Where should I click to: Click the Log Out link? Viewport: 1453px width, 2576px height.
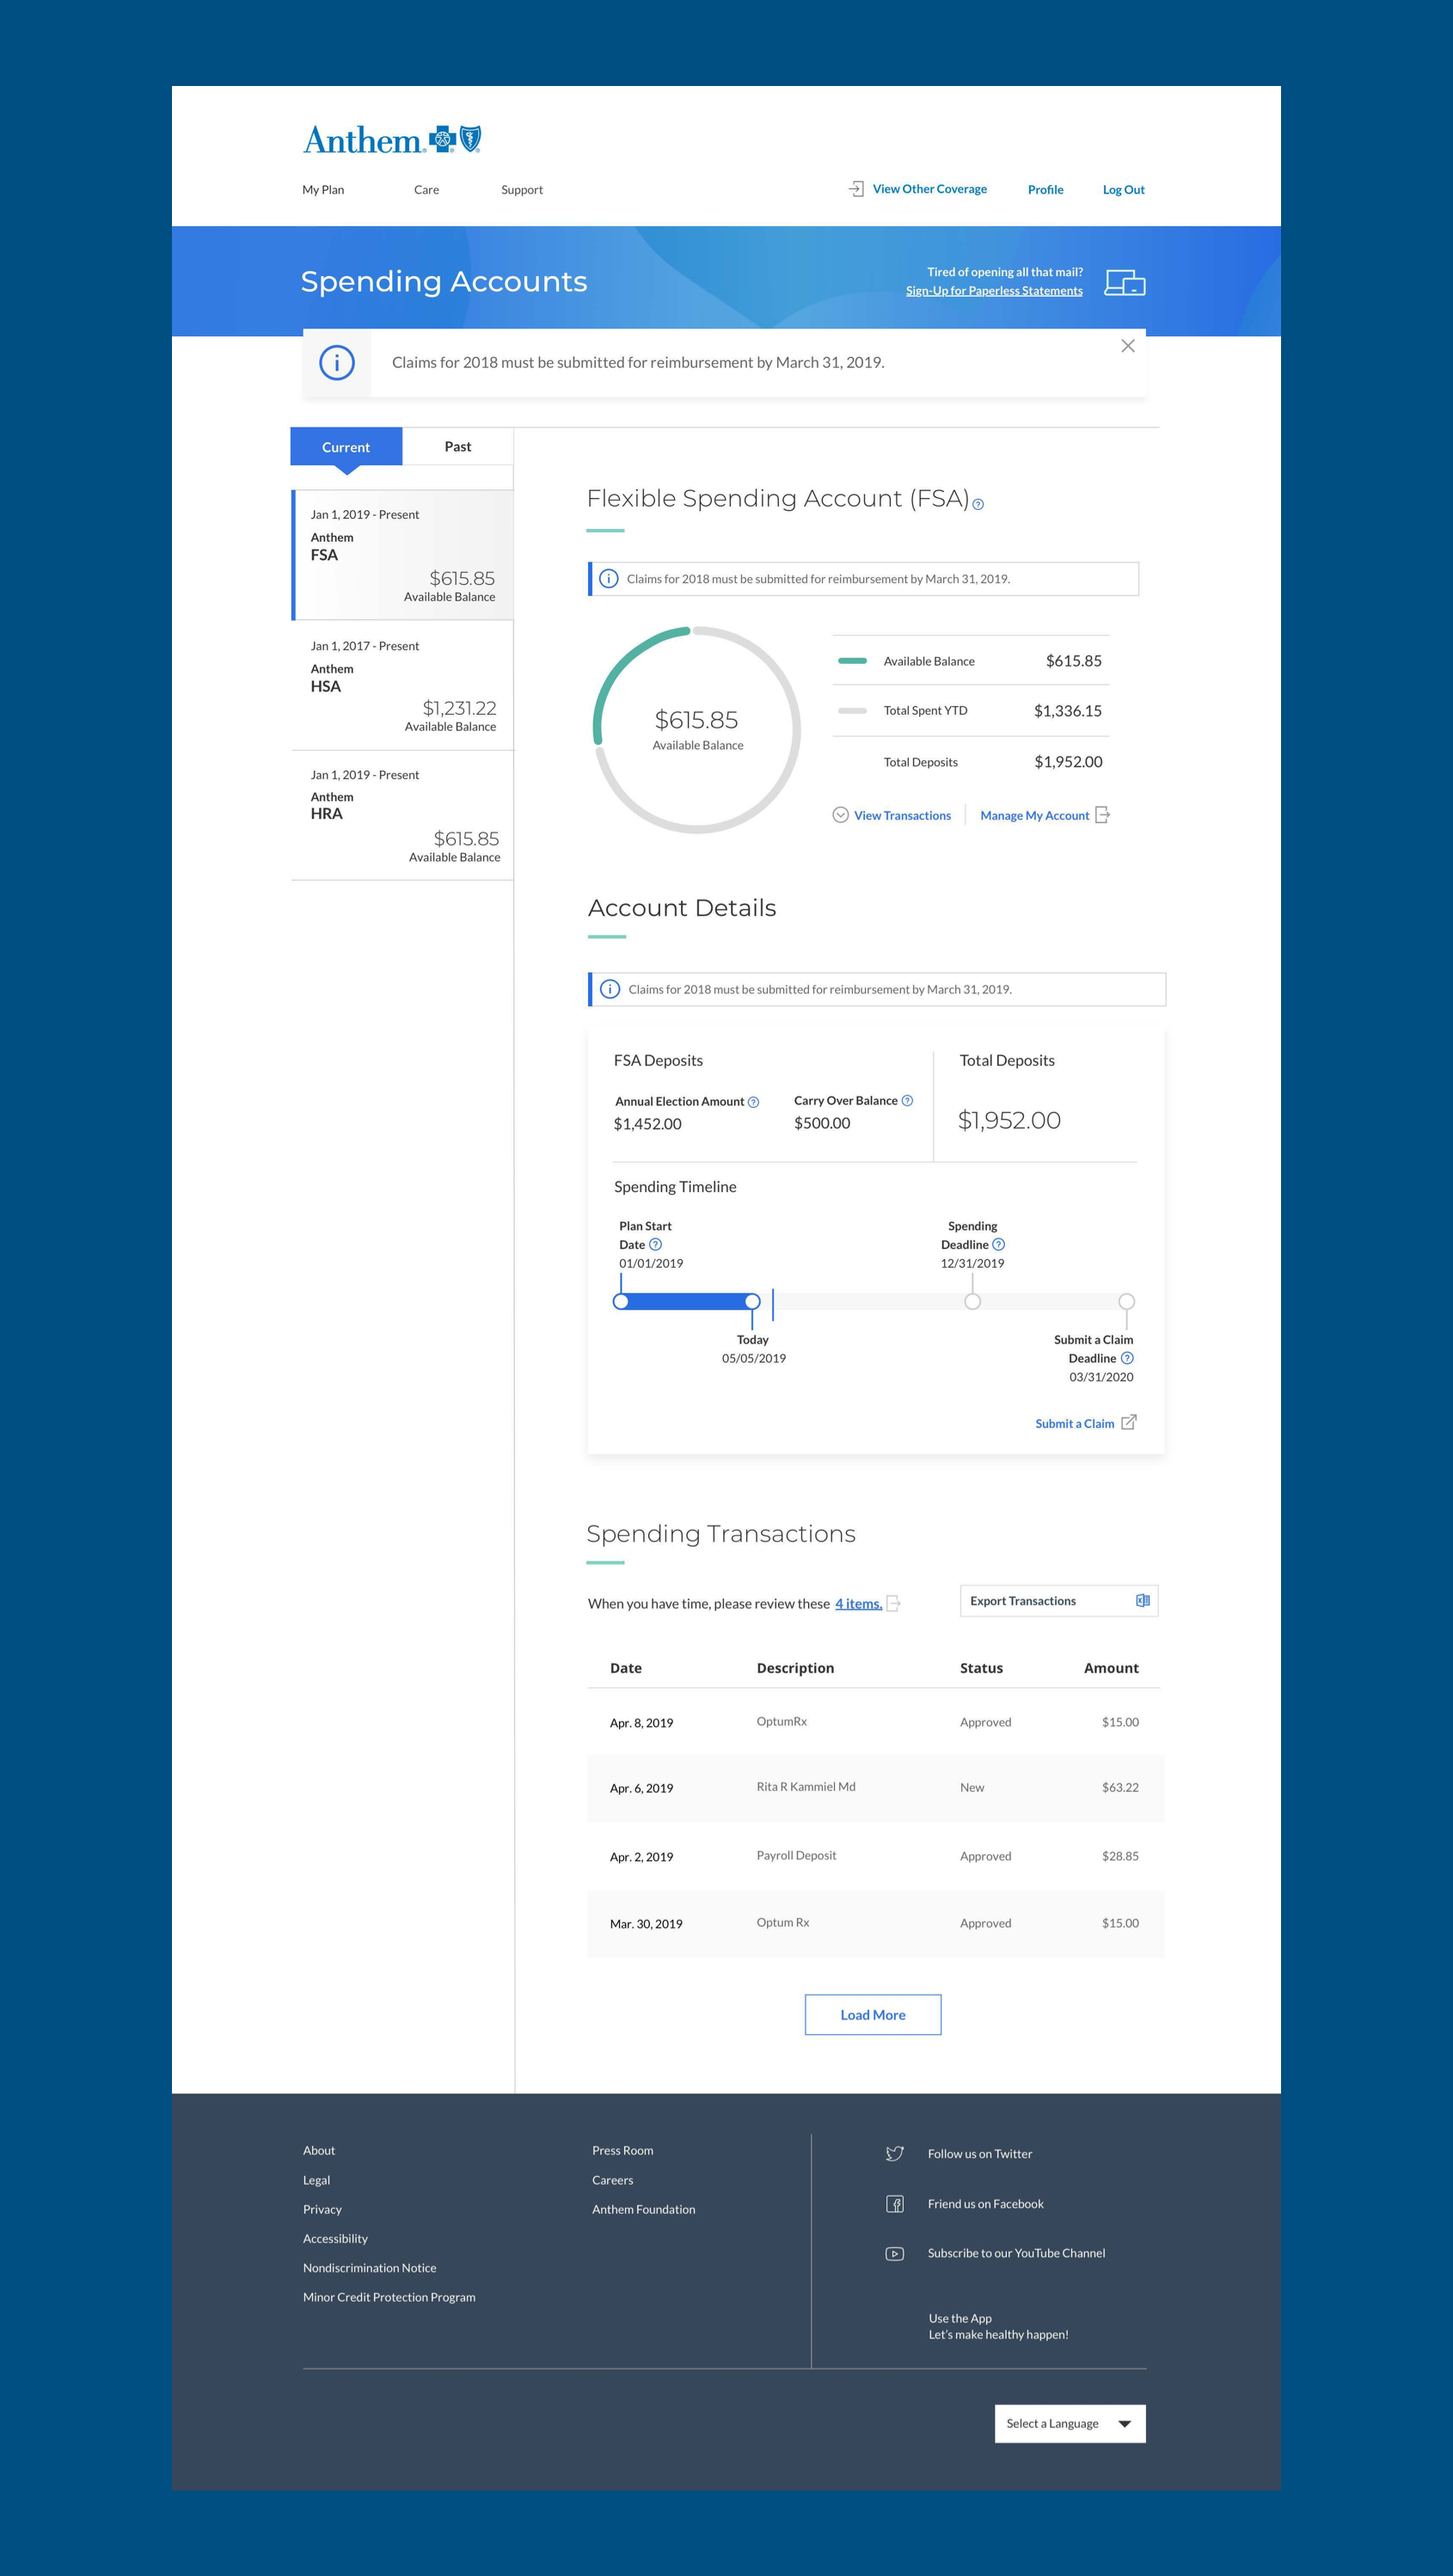[x=1123, y=190]
